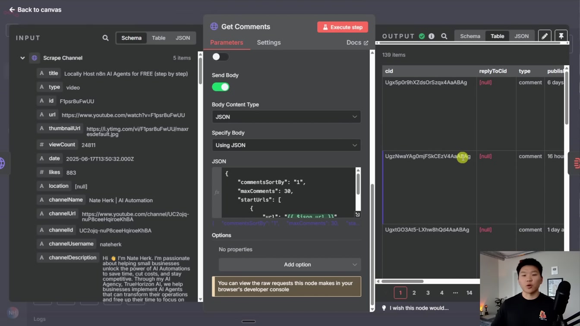Click the I wish this node would link
This screenshot has height=326, width=580.
pyautogui.click(x=419, y=308)
